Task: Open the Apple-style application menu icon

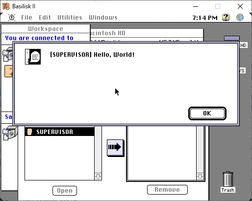Action: point(12,18)
